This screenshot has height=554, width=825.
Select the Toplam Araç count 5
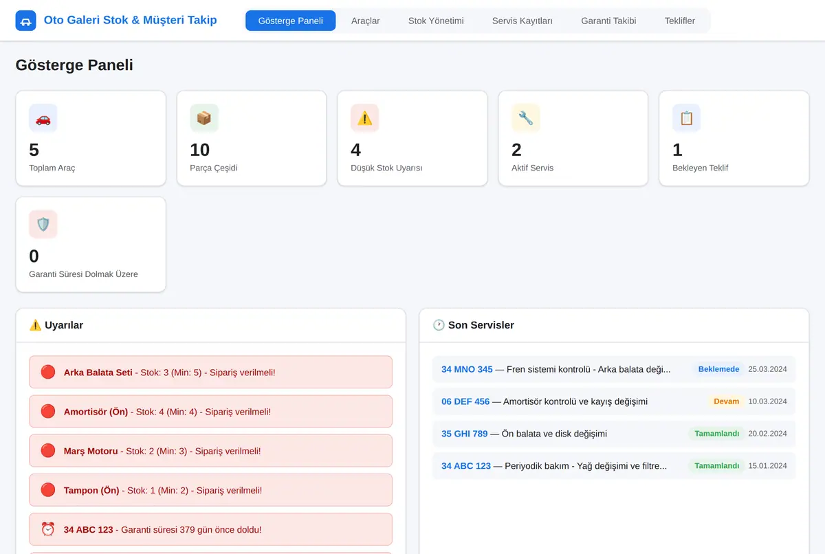(34, 150)
